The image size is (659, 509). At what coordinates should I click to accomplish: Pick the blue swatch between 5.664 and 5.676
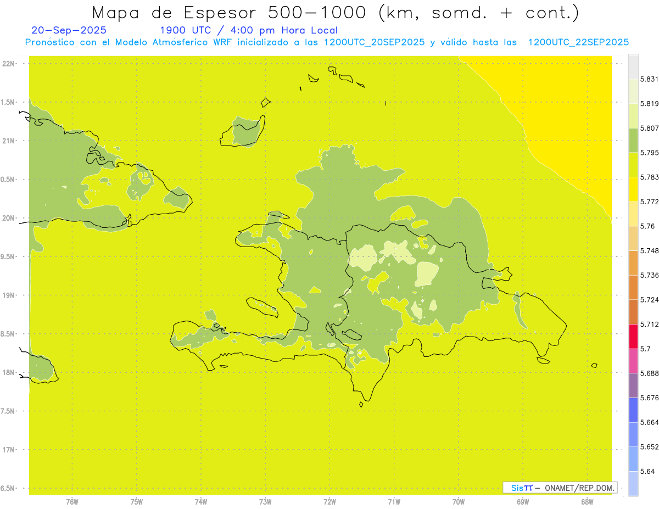point(633,410)
